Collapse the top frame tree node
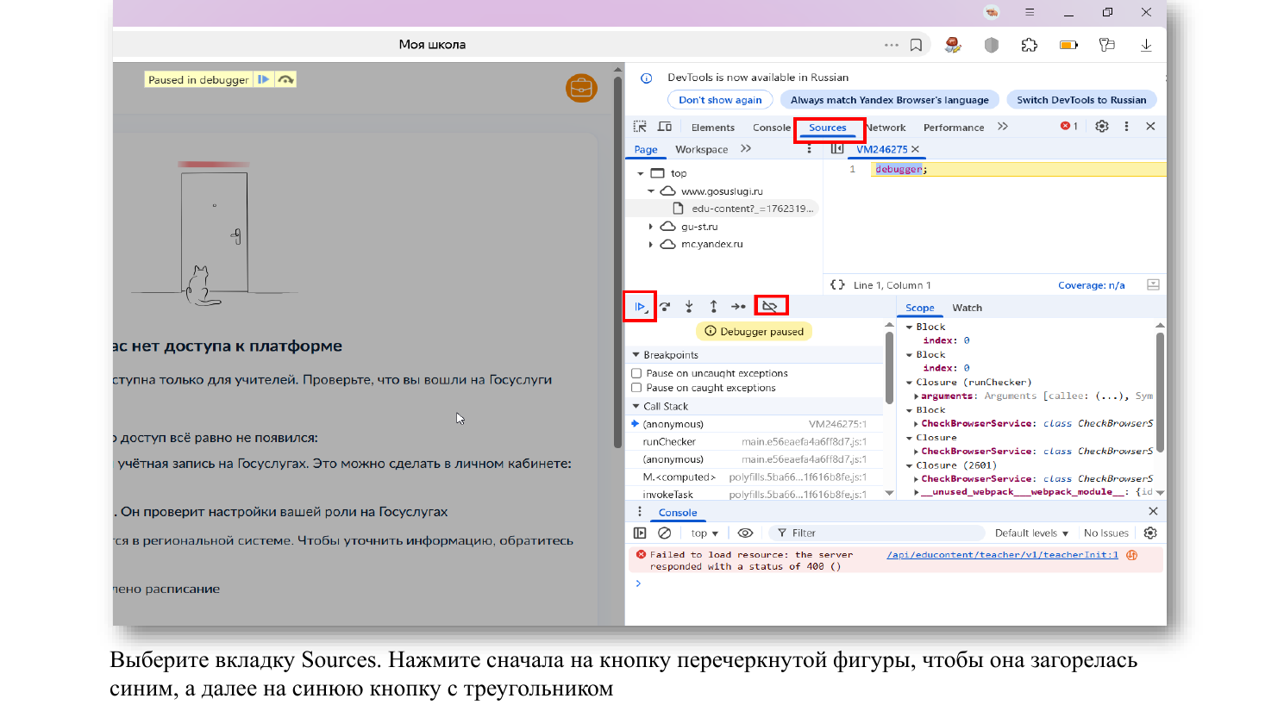The height and width of the screenshot is (711, 1265). click(641, 173)
